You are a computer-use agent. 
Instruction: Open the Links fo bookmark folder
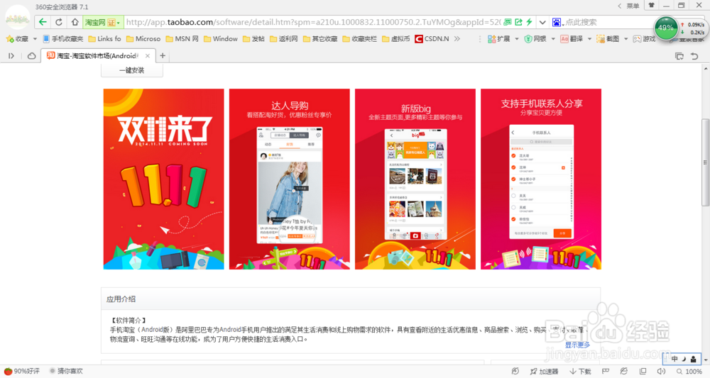(x=104, y=39)
